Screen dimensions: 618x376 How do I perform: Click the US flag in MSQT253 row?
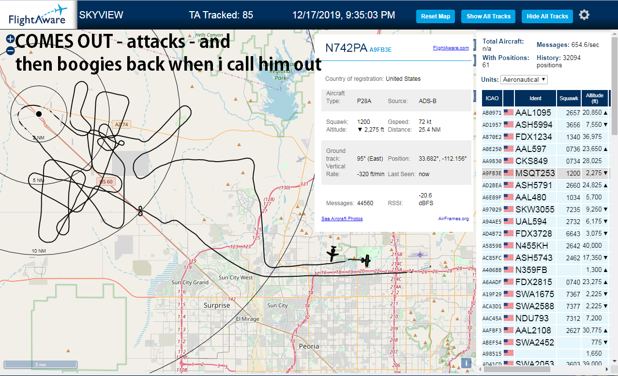(x=509, y=173)
